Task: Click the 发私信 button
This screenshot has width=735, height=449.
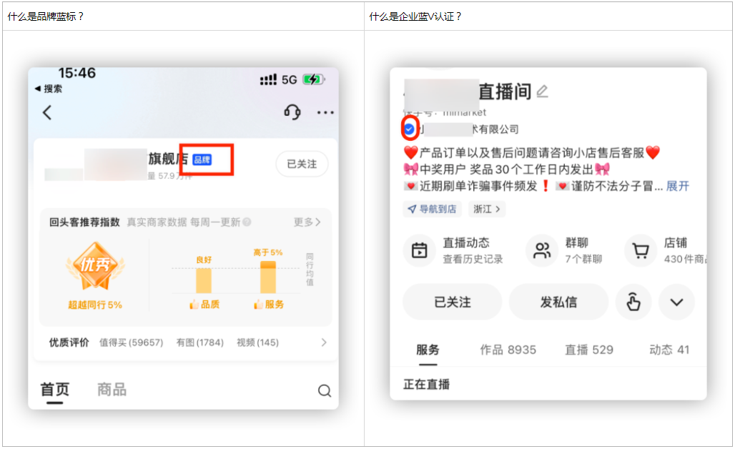Action: click(558, 302)
